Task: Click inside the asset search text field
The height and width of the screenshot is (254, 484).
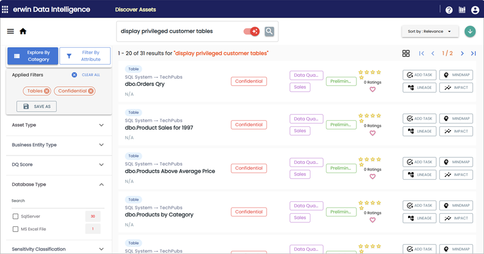Action: point(177,32)
